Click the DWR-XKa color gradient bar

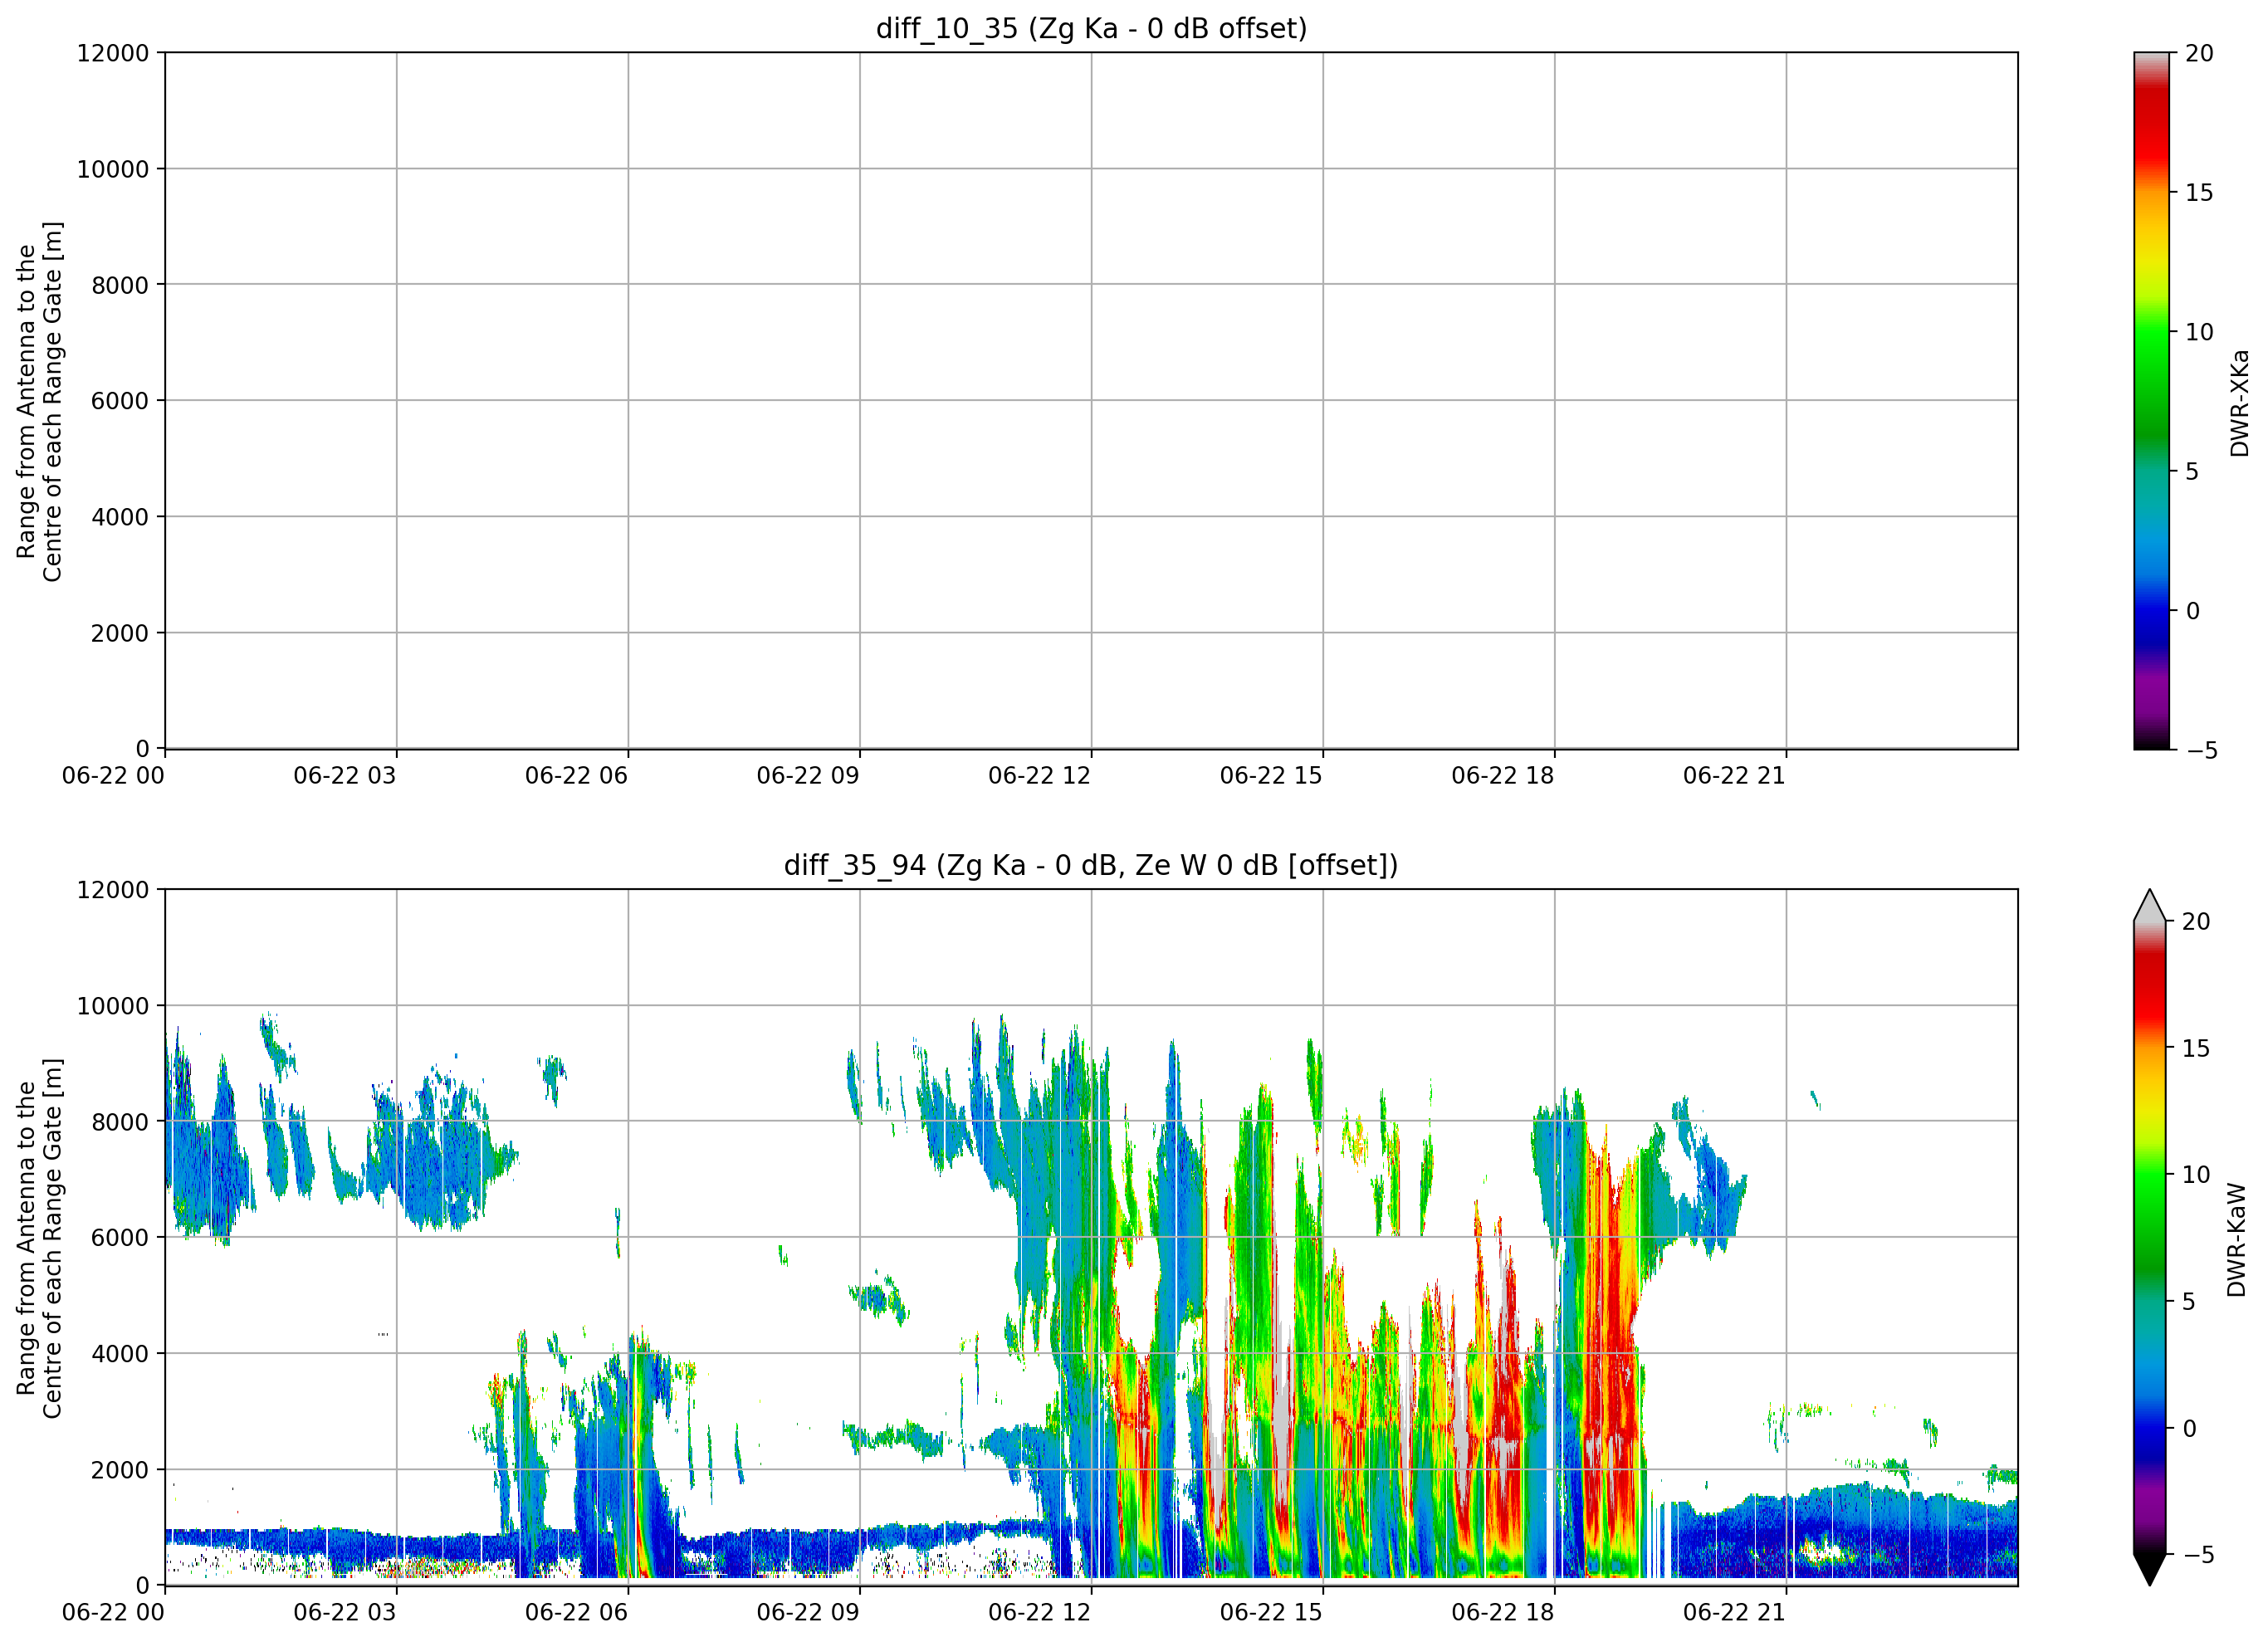(x=2151, y=401)
